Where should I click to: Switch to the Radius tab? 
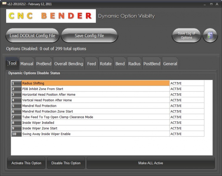click(134, 64)
